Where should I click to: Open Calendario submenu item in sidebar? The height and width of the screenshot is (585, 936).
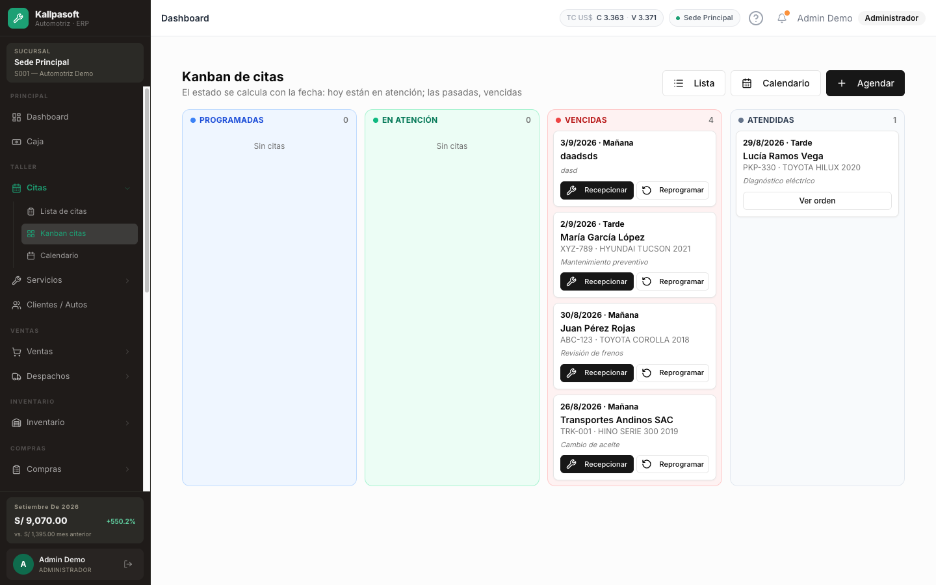tap(79, 255)
